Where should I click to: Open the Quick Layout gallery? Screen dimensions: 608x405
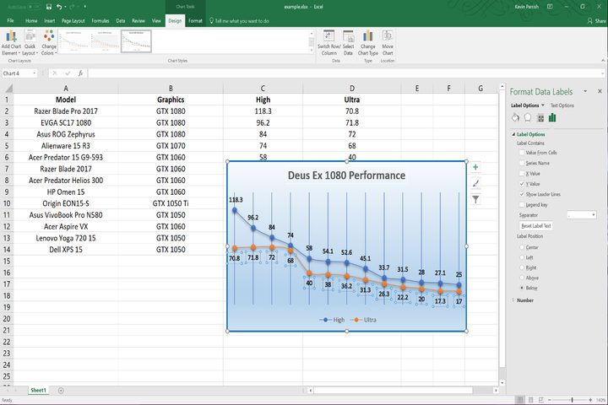[30, 43]
